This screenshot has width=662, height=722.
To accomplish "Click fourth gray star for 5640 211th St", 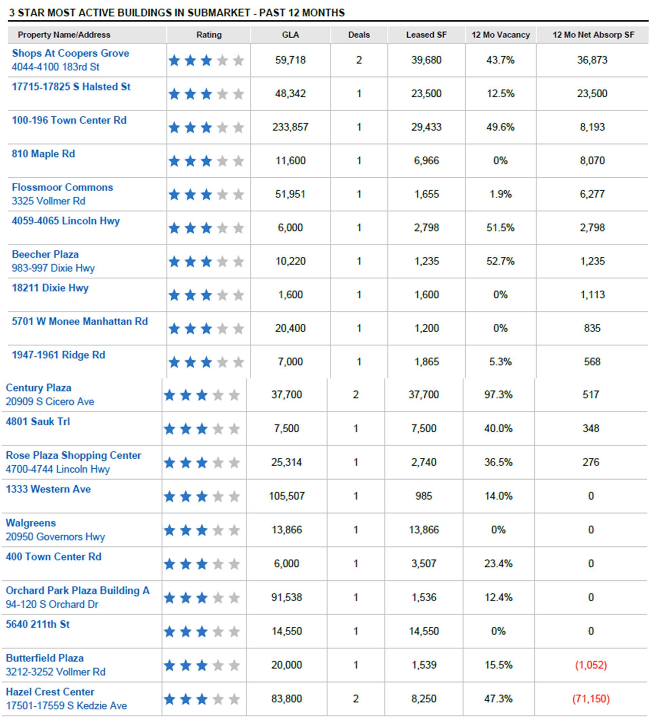I will point(218,632).
